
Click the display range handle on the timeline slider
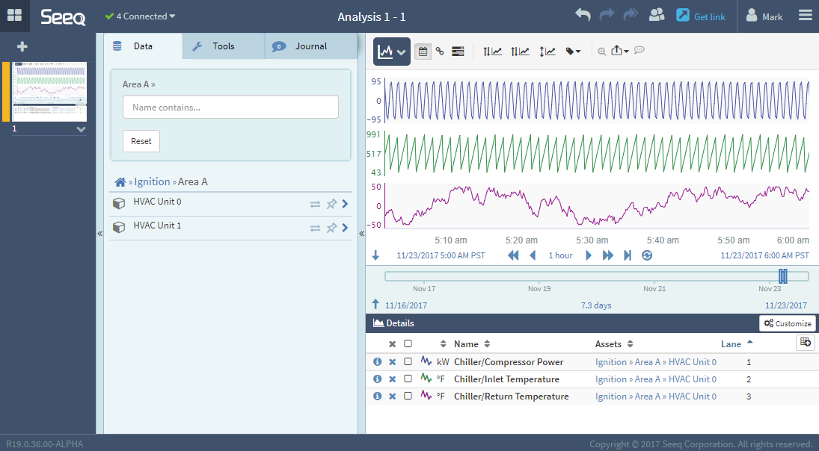[782, 276]
